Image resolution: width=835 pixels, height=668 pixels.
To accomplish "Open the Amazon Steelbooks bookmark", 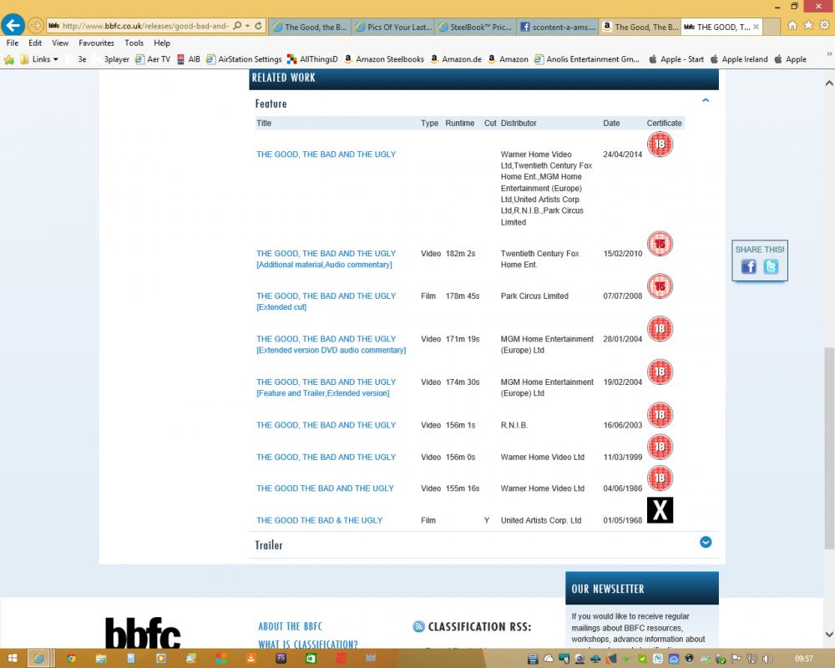I will tap(384, 59).
